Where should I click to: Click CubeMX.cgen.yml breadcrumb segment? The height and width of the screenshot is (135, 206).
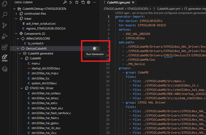(168, 9)
